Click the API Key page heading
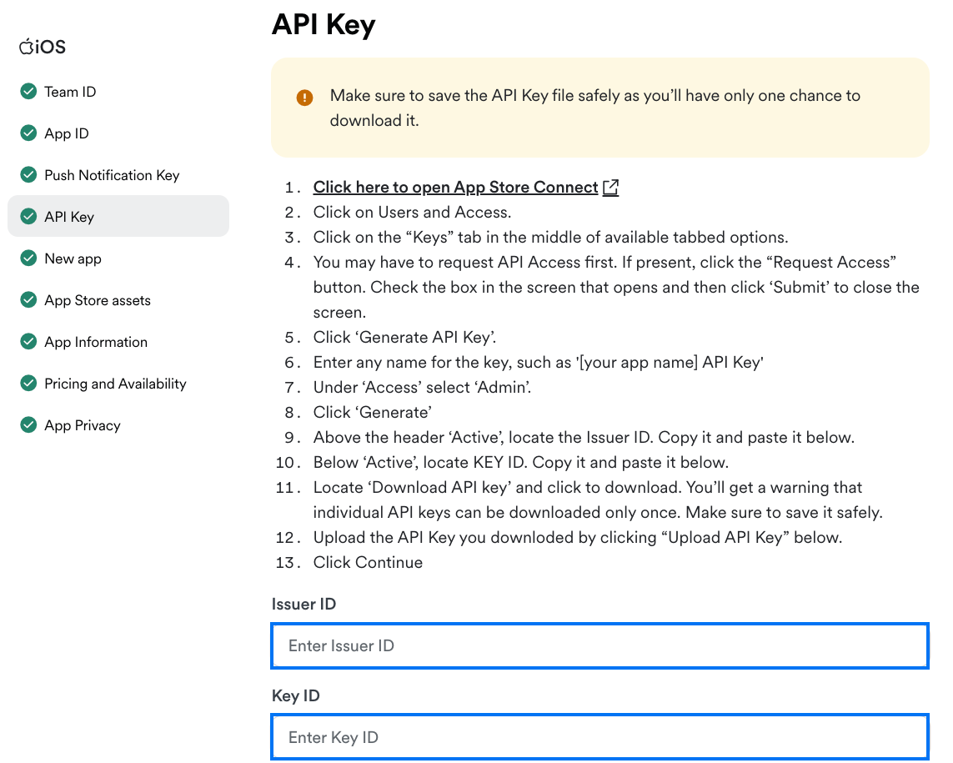 323,25
